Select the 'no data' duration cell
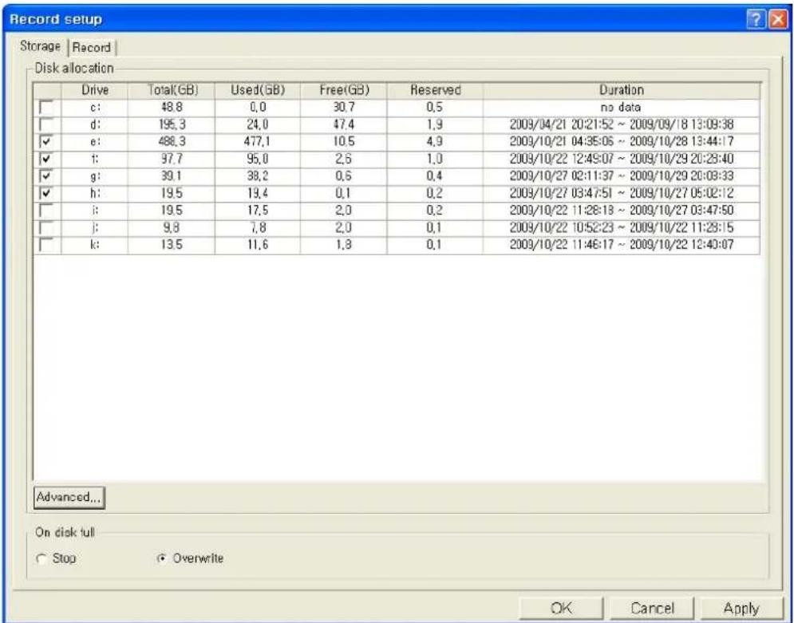 coord(621,108)
